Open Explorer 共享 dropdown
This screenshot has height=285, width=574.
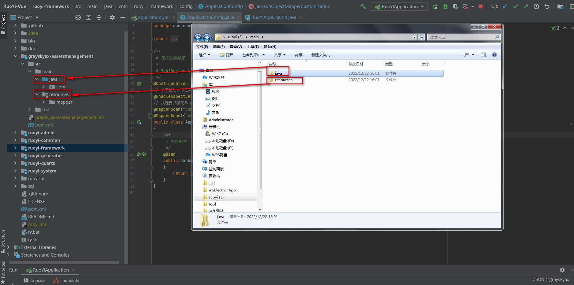(x=280, y=55)
